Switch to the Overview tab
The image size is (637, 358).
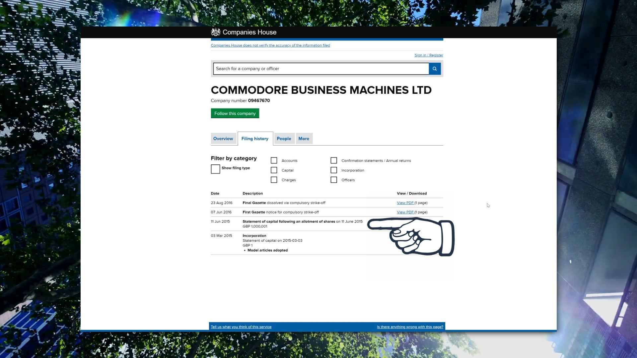pos(223,139)
